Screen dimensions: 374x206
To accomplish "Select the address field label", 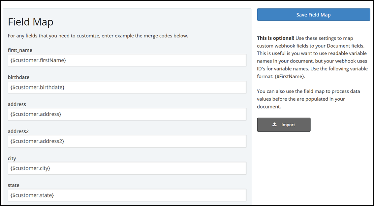I will coord(17,104).
